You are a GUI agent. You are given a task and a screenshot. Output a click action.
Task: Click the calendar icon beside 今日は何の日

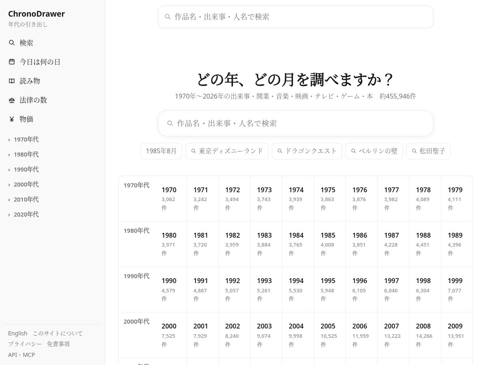12,62
